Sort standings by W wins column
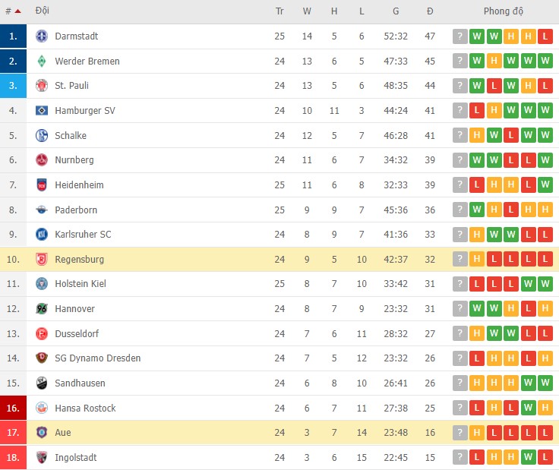Screen dimensions: 559x470 (x=307, y=11)
